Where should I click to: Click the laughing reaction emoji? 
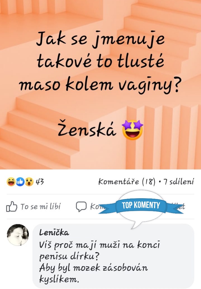coord(11,182)
